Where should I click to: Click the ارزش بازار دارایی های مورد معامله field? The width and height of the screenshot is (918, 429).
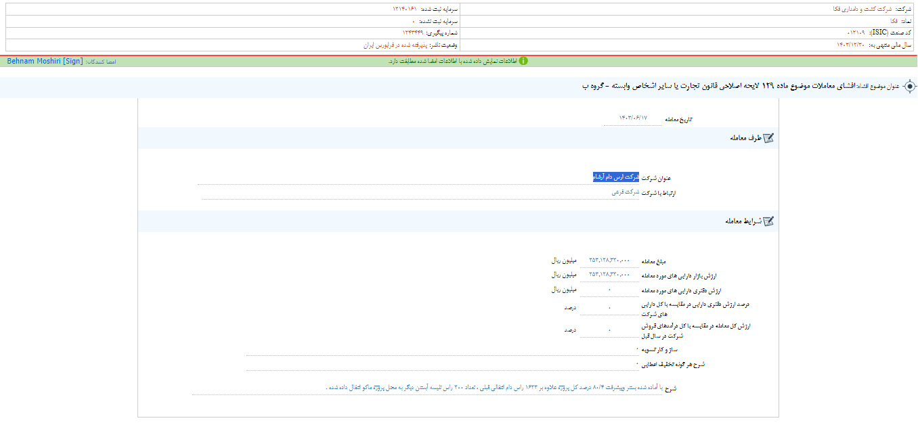(609, 275)
